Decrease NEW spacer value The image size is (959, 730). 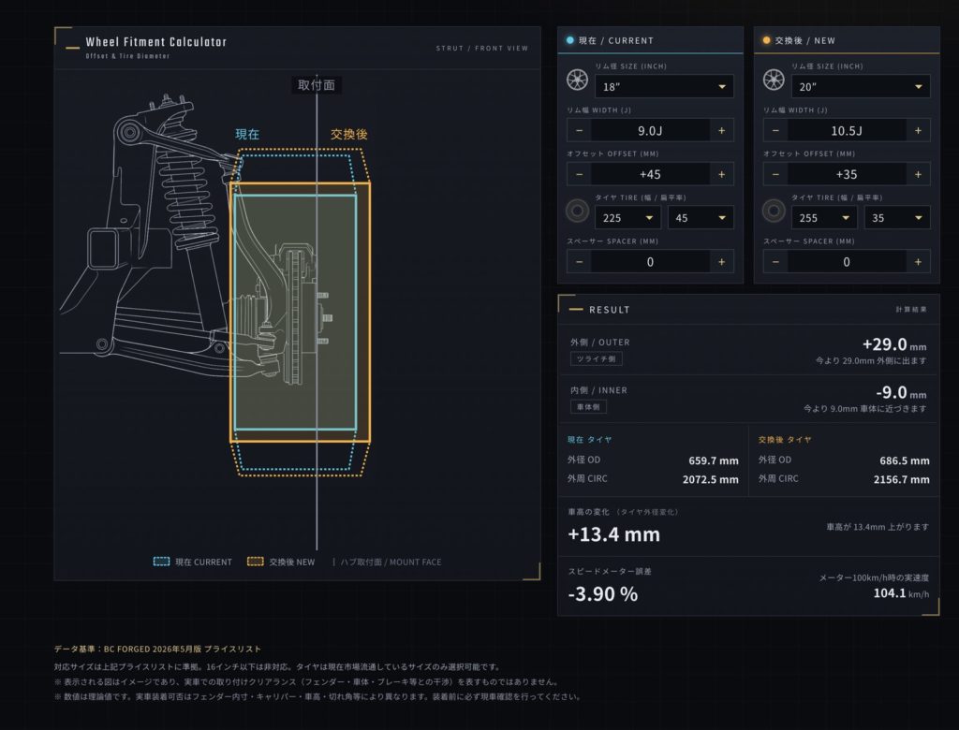[775, 262]
